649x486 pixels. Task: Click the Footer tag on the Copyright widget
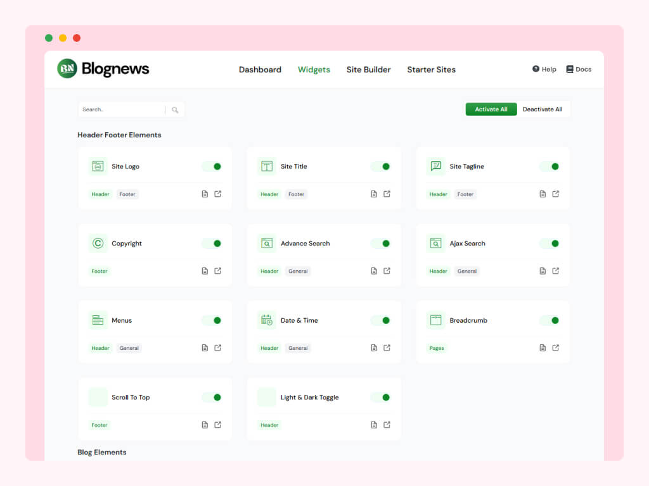click(99, 271)
